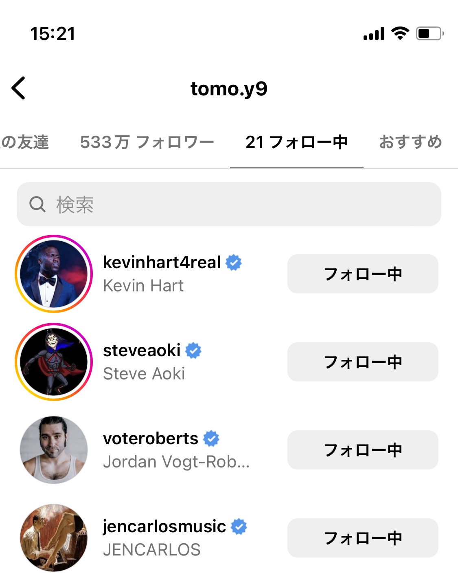
Task: Toggle フォロー中 for kevinhart4real
Action: pyautogui.click(x=363, y=274)
